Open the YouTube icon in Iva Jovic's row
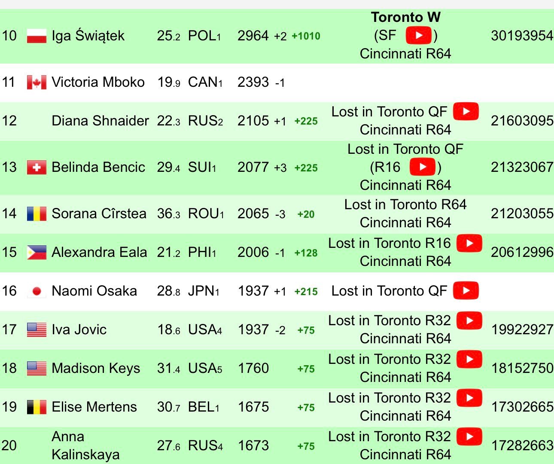Image resolution: width=554 pixels, height=464 pixels. coord(469,321)
